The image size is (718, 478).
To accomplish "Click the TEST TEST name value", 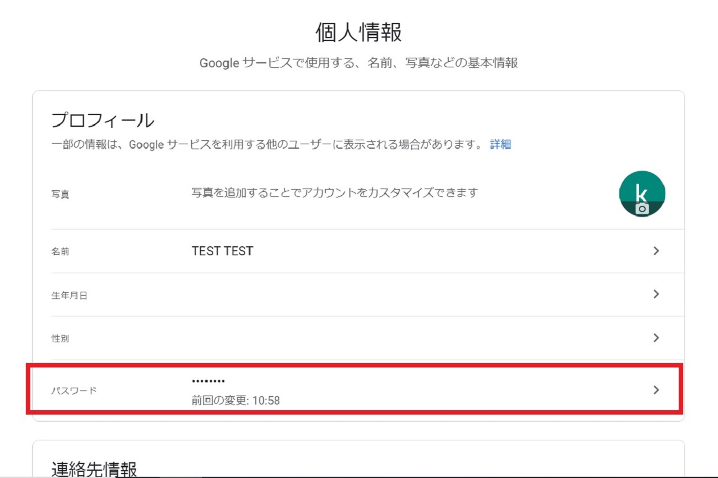I will click(x=222, y=251).
